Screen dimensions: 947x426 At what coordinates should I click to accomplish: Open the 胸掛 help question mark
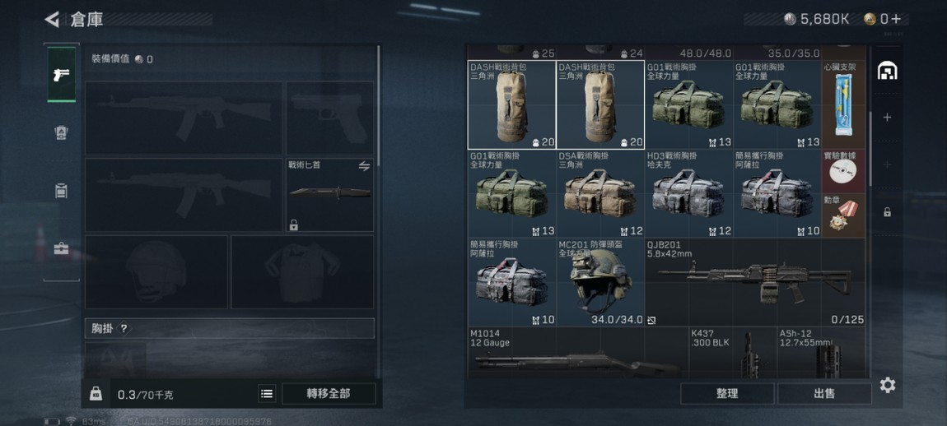124,329
